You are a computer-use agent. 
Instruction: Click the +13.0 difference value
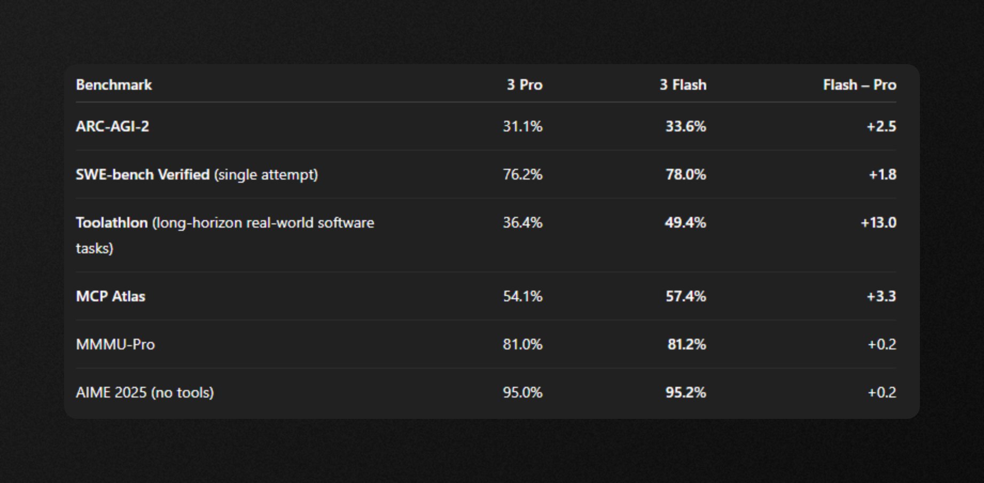(878, 223)
